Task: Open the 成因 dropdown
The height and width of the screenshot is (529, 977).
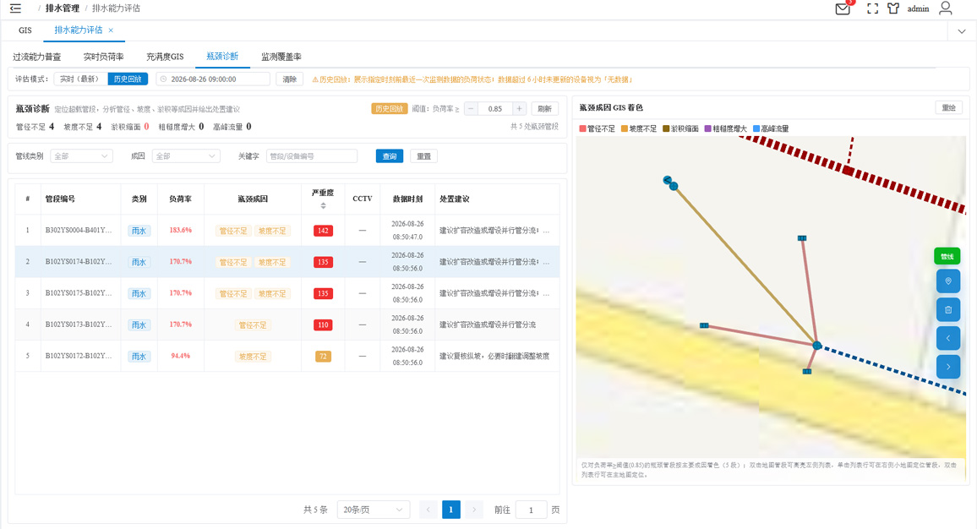Action: point(186,155)
